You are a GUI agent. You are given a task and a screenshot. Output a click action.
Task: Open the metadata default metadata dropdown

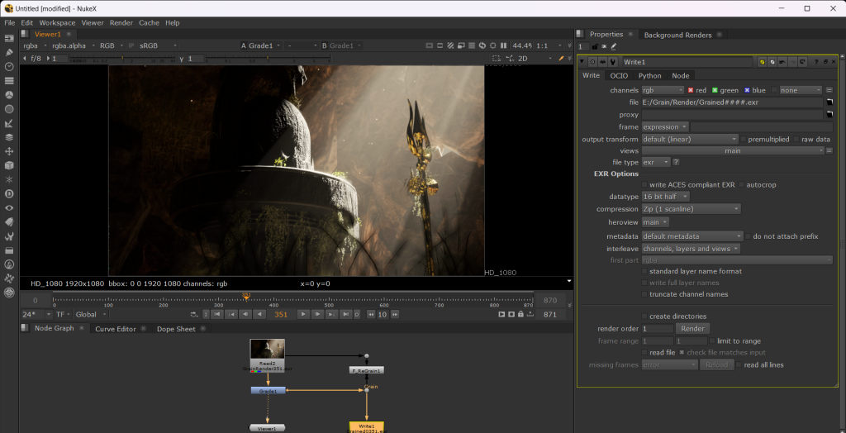[x=693, y=236]
